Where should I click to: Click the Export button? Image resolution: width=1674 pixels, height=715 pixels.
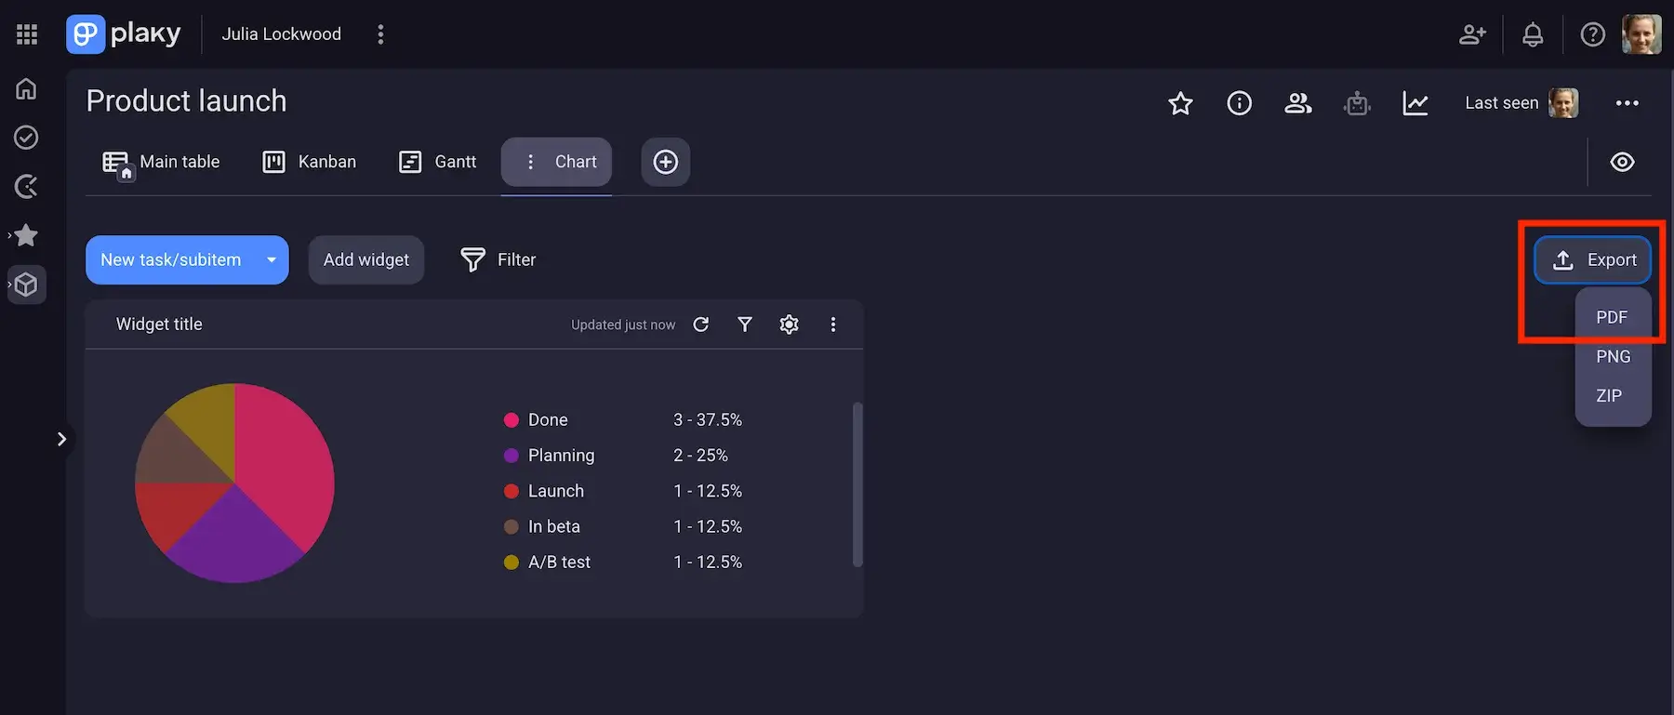[x=1593, y=259]
